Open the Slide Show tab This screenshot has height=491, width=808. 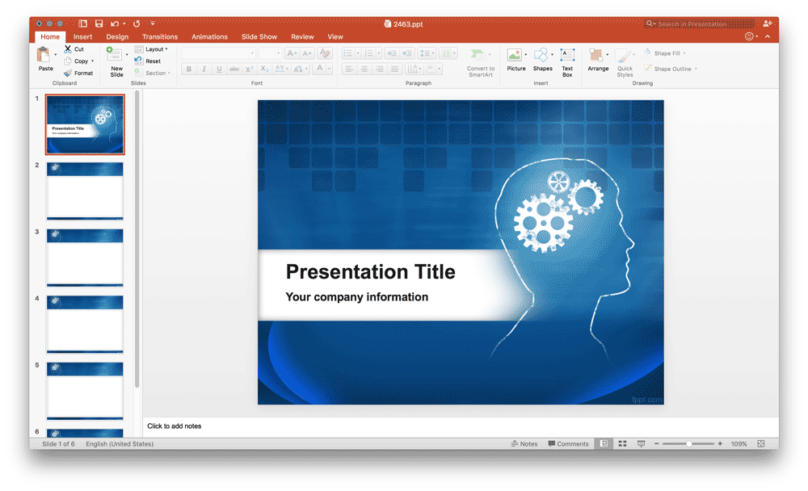click(259, 36)
